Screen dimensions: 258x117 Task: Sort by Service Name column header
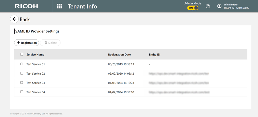coord(35,55)
